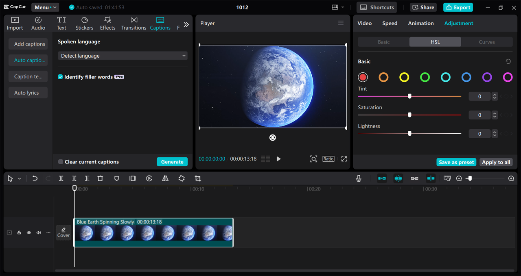
Task: Hide the video track with eye icon
Action: [x=29, y=233]
